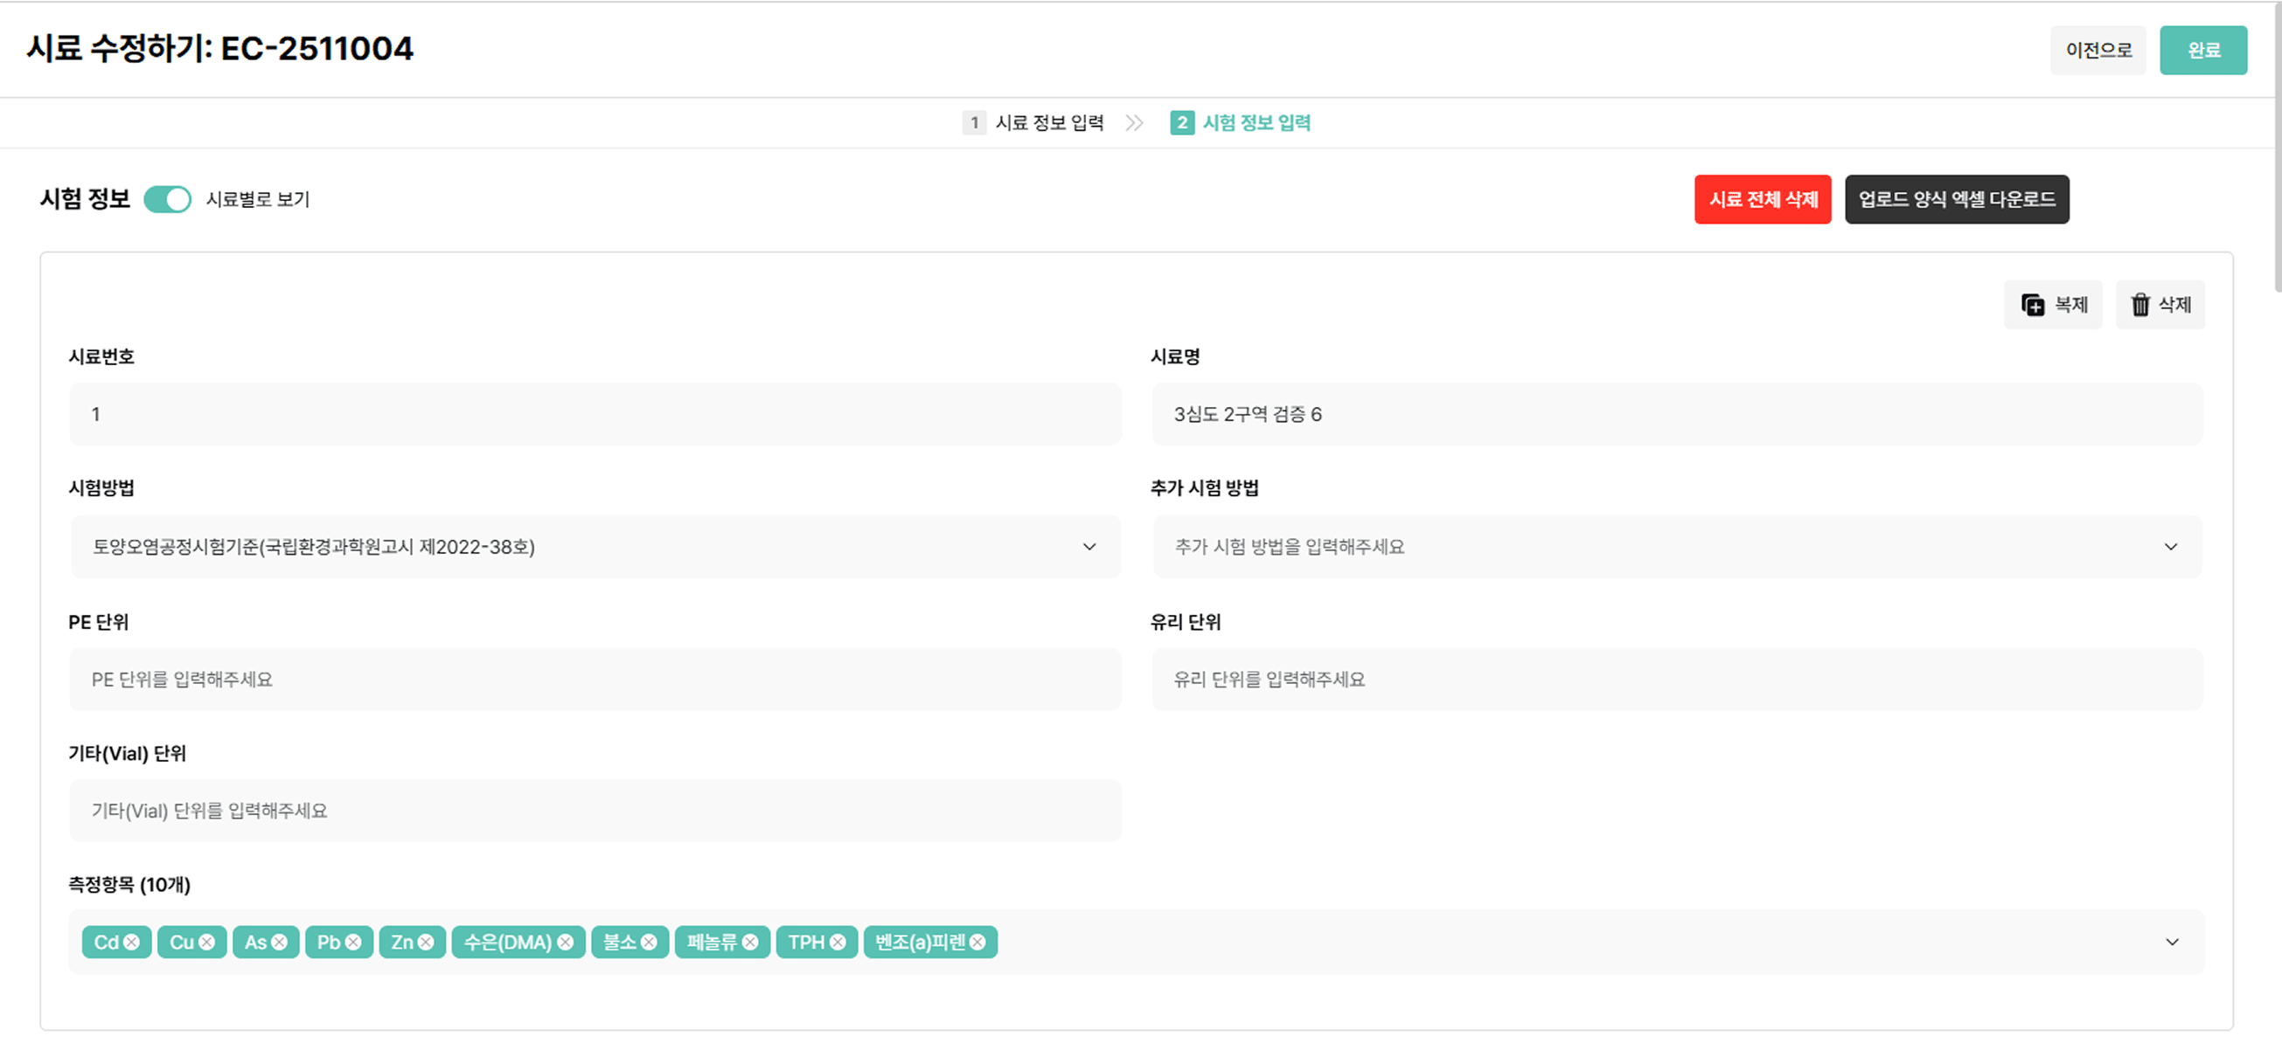The image size is (2282, 1043).
Task: Open the 추가 시험 방법 dropdown
Action: [x=1677, y=547]
